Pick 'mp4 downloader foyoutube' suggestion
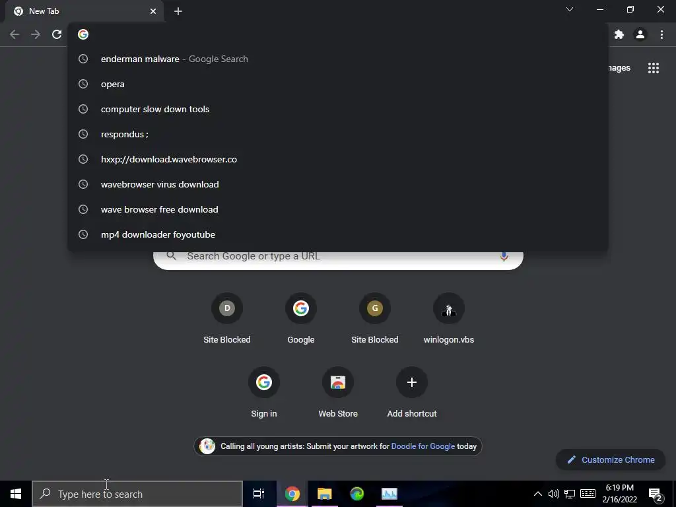The image size is (676, 507). pyautogui.click(x=338, y=234)
